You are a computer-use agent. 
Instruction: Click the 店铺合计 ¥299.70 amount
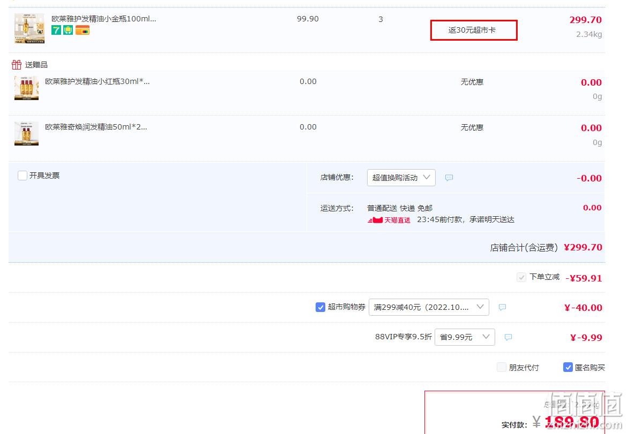(x=583, y=248)
